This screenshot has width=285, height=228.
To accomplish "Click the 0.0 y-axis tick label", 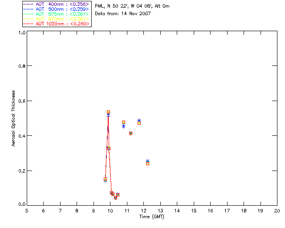I will click(x=22, y=204).
